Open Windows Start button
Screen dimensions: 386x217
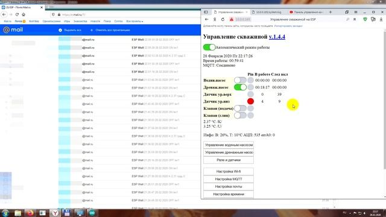[x=5, y=213]
